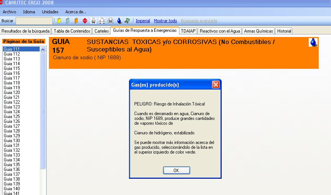331x195 pixels.
Task: Select Guia 125 in the list
Action: point(21,117)
